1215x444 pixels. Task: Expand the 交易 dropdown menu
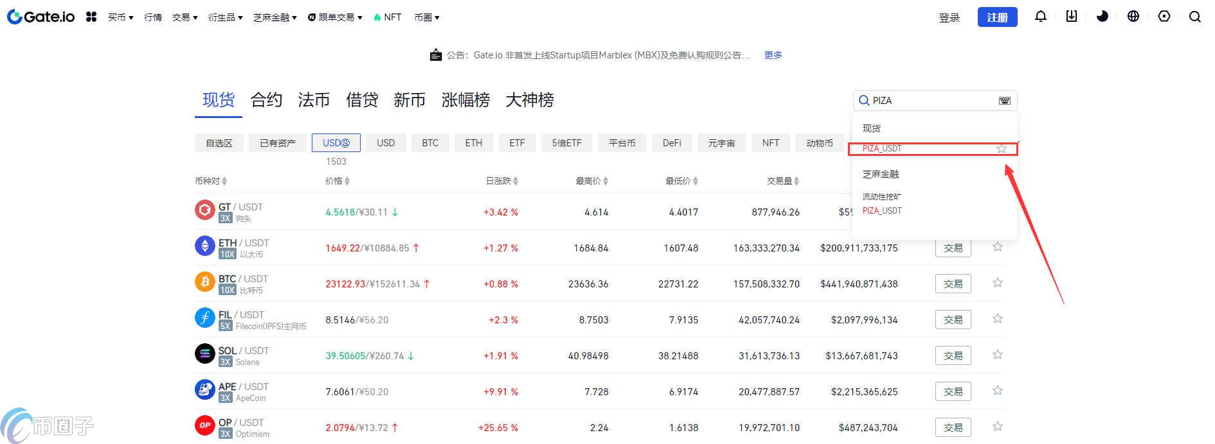pyautogui.click(x=184, y=17)
